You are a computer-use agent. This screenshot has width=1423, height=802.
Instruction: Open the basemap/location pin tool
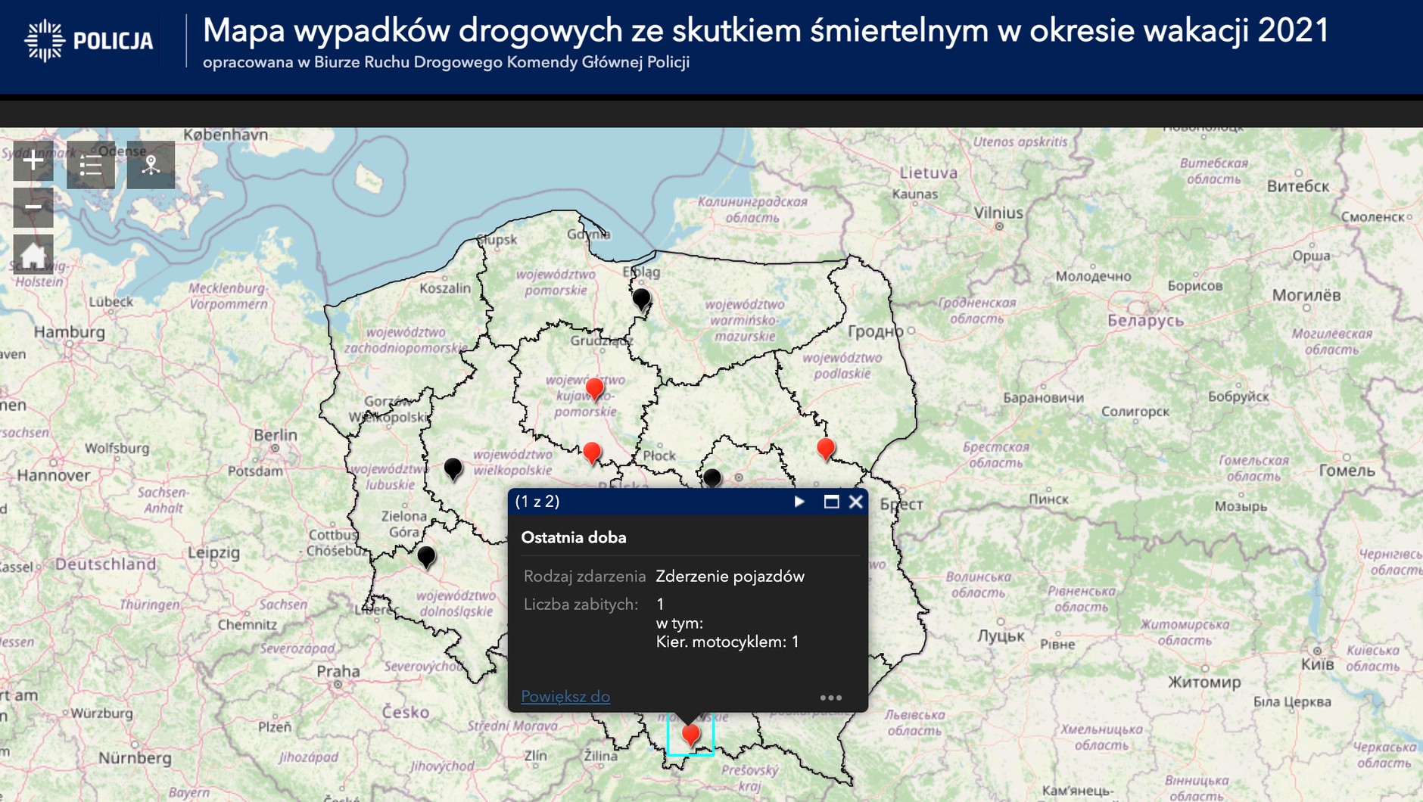[x=151, y=165]
